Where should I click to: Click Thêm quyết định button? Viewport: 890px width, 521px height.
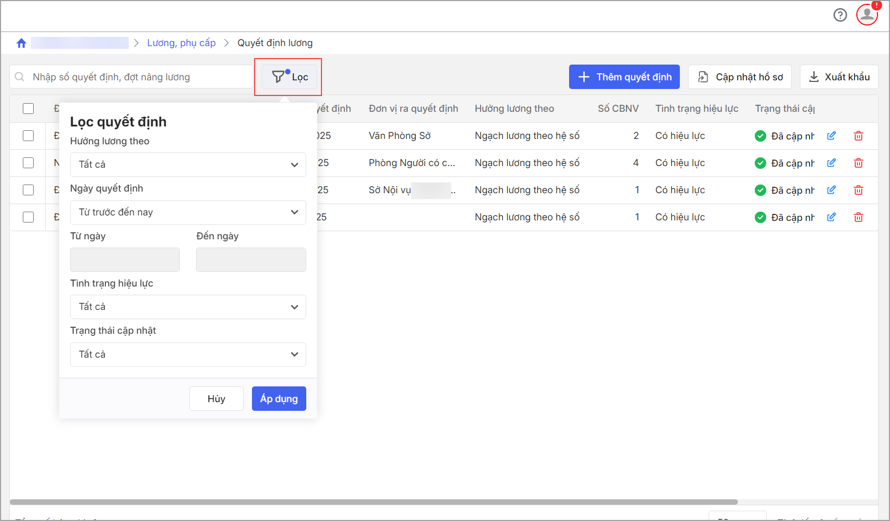(x=624, y=77)
